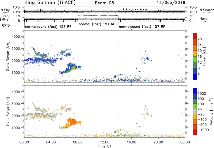
Task: Click the '18' frequency axis tick
Action: point(18,16)
